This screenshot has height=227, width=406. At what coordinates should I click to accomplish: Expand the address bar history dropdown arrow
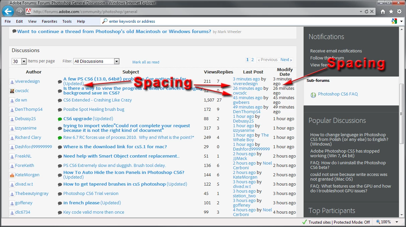click(361, 11)
